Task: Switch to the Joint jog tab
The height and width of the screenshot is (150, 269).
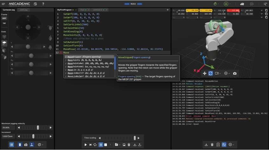Action: point(23,10)
